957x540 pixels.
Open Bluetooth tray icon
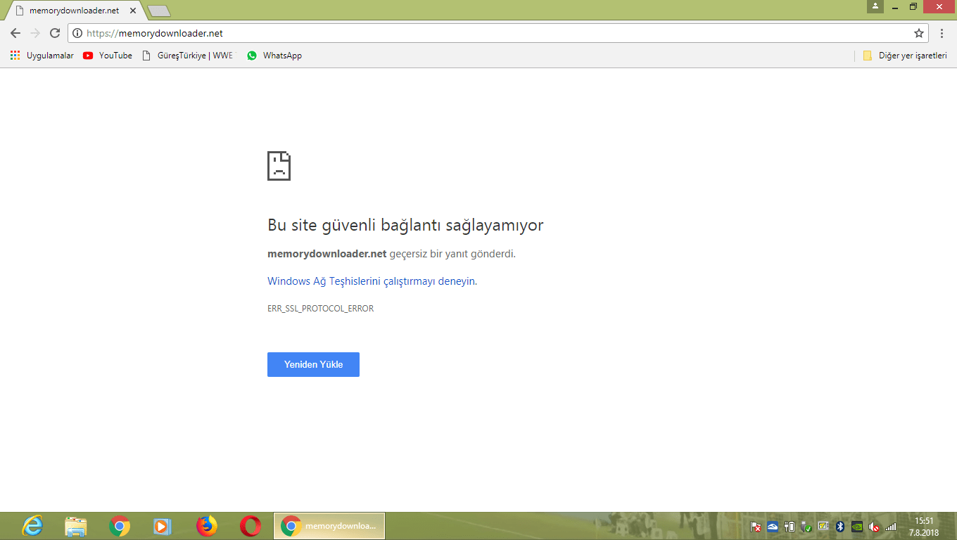839,526
